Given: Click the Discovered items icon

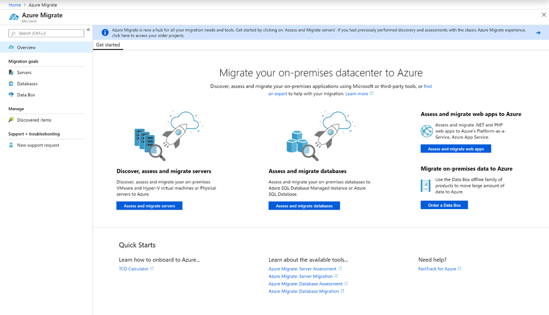Looking at the screenshot, I should 11,120.
